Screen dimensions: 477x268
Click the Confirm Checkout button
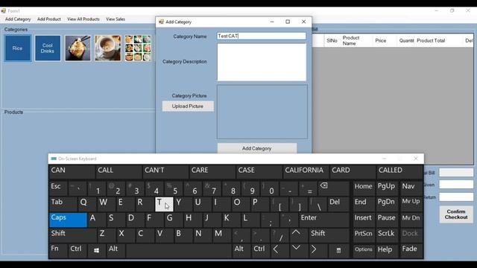(455, 214)
